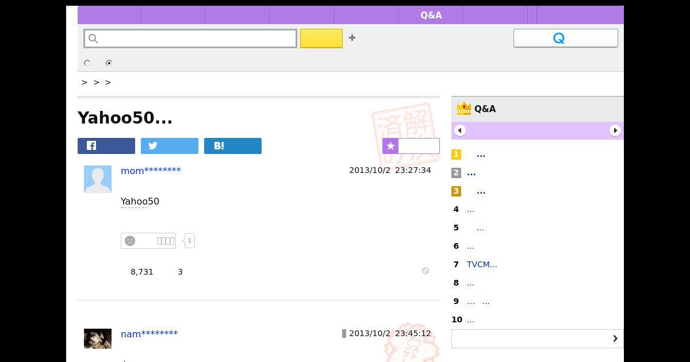Screen dimensions: 690x362
Task: Click the reaction count bubble showing 1
Action: 189,241
